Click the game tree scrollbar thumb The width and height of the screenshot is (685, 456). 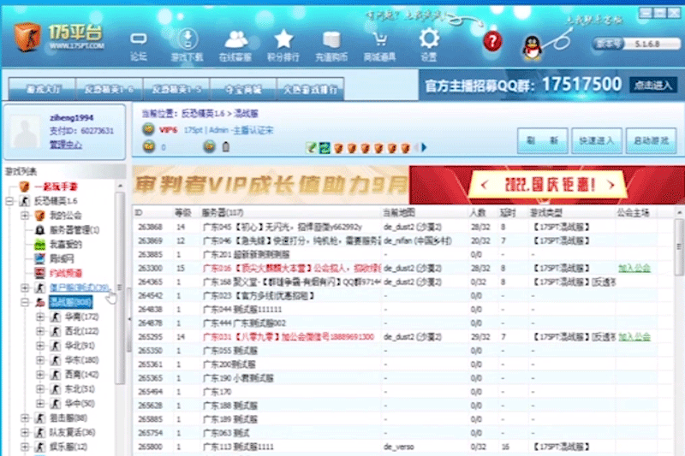(x=120, y=288)
